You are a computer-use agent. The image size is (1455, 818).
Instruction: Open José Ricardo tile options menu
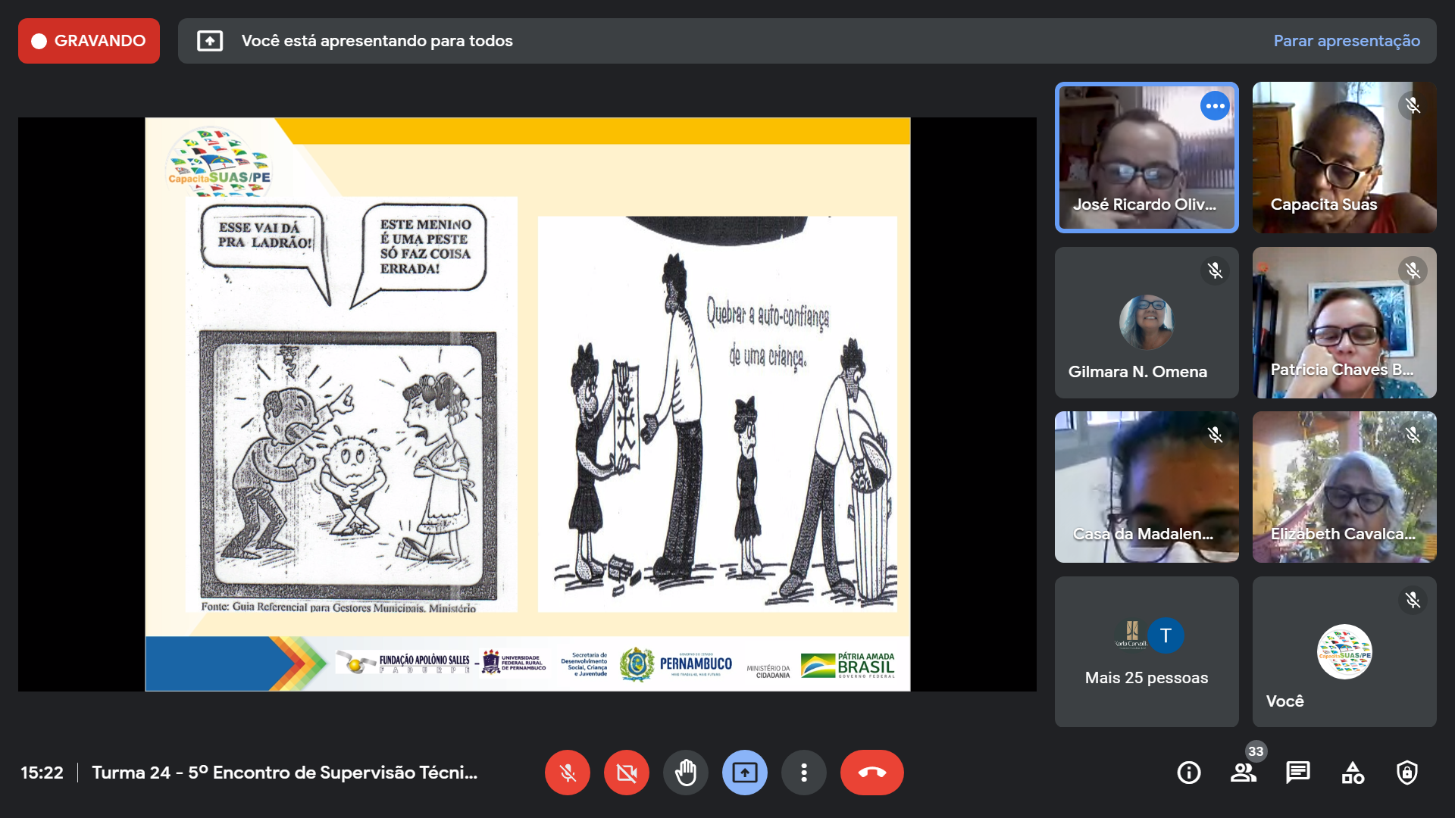pyautogui.click(x=1215, y=106)
